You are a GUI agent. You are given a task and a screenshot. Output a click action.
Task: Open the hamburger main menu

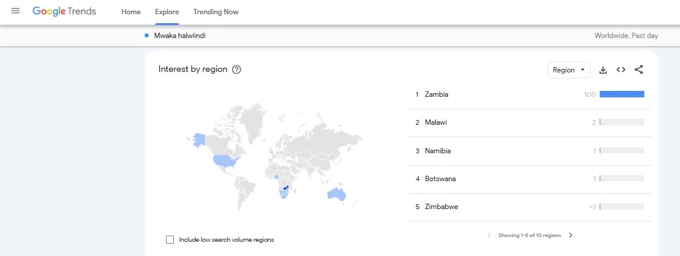pyautogui.click(x=15, y=12)
